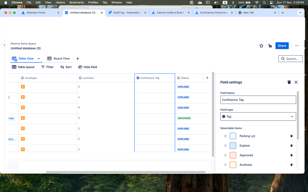Image resolution: width=308 pixels, height=192 pixels.
Task: Grab the Explore item drag handle
Action: [x=225, y=146]
